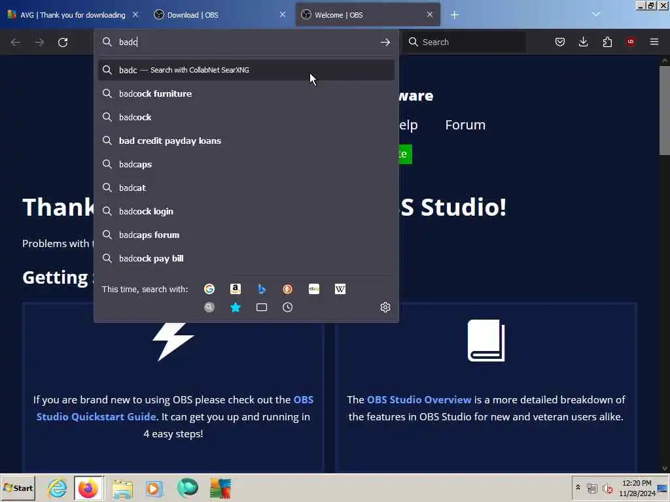Open a new tab with plus button
670x502 pixels.
pyautogui.click(x=454, y=15)
